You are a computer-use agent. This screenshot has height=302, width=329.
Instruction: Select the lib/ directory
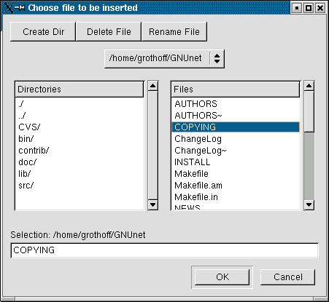(80, 174)
